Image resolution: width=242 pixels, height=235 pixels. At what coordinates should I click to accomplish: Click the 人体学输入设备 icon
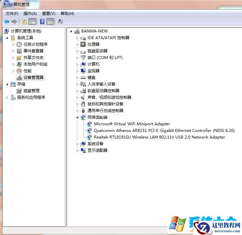(x=83, y=84)
